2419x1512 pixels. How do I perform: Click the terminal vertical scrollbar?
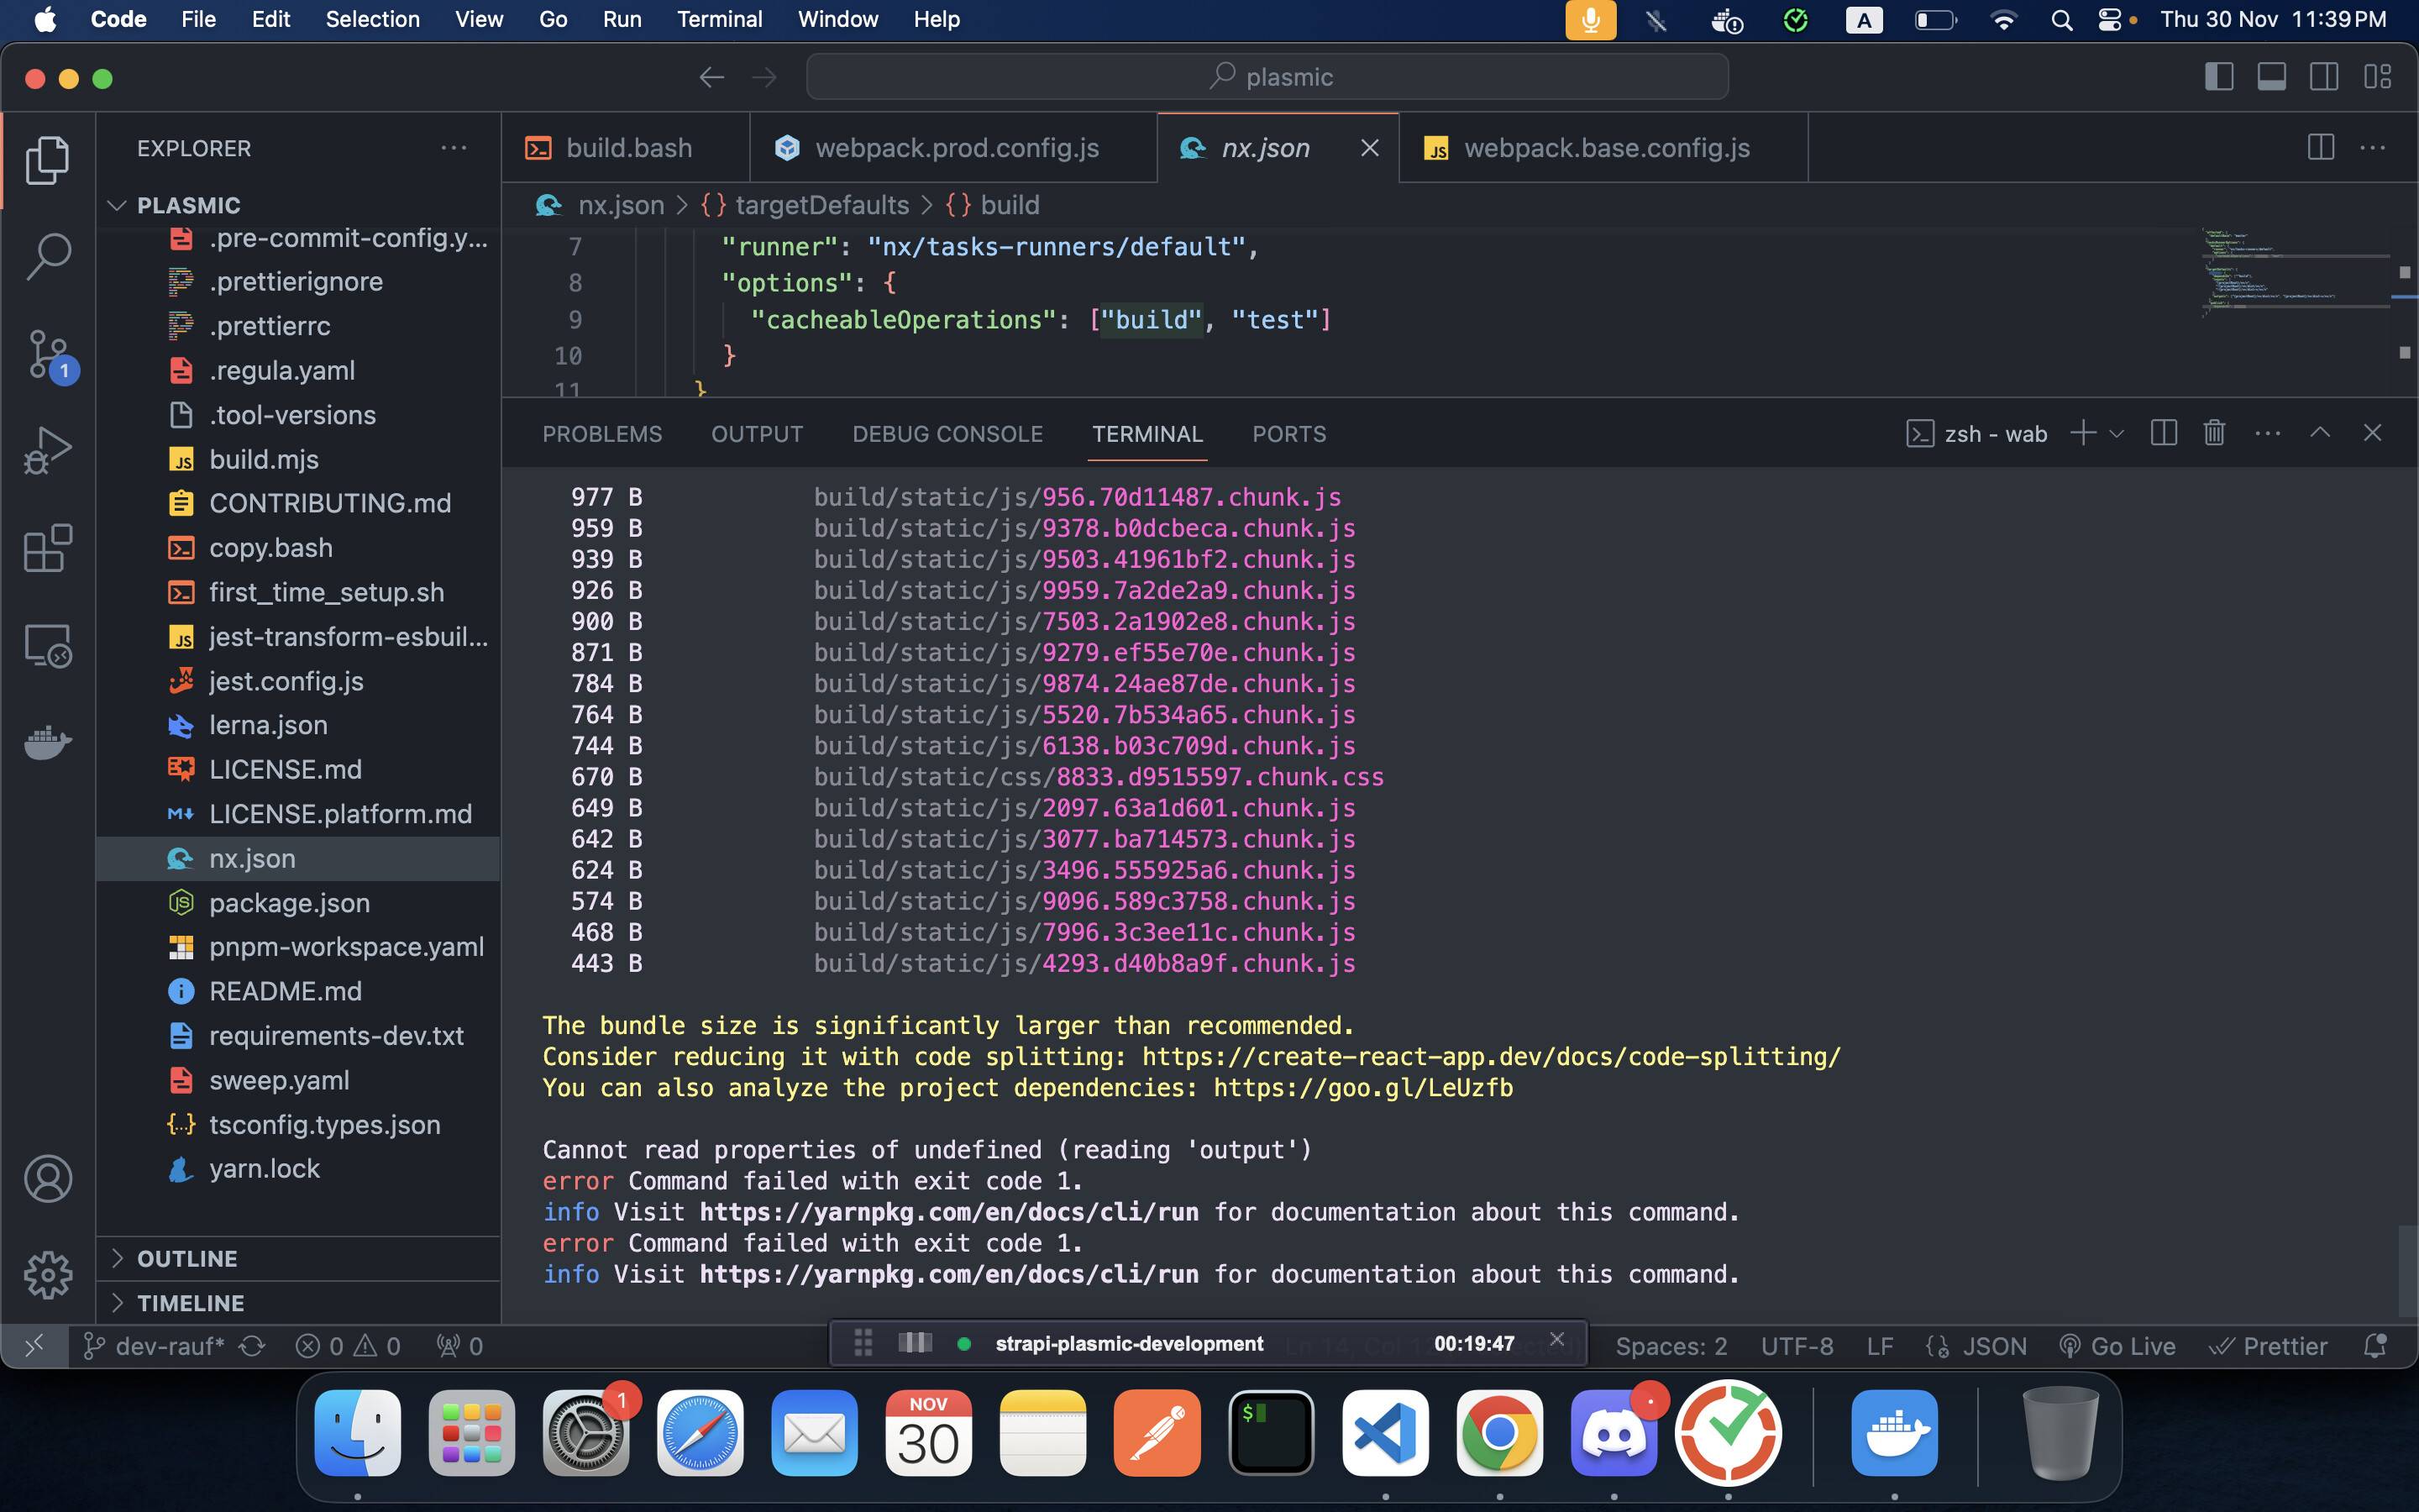coord(2407,1270)
